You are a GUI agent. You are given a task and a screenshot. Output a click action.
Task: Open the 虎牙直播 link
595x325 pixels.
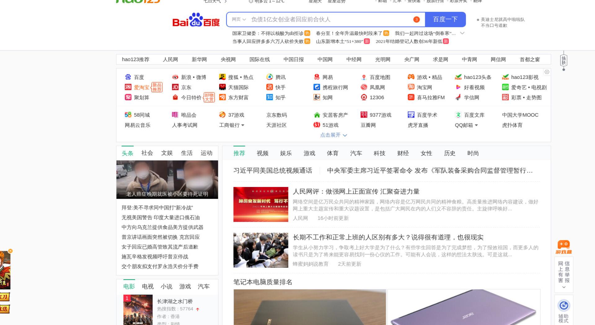click(x=418, y=125)
